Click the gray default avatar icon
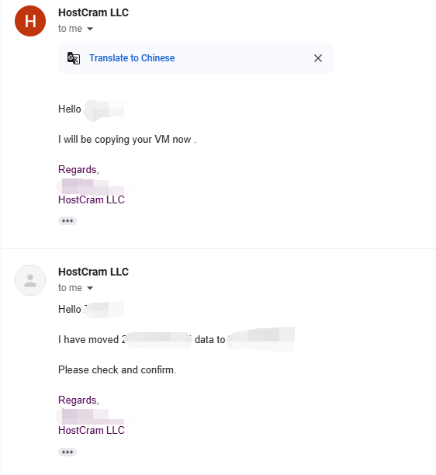Screen dimensions: 436x475 (30, 280)
